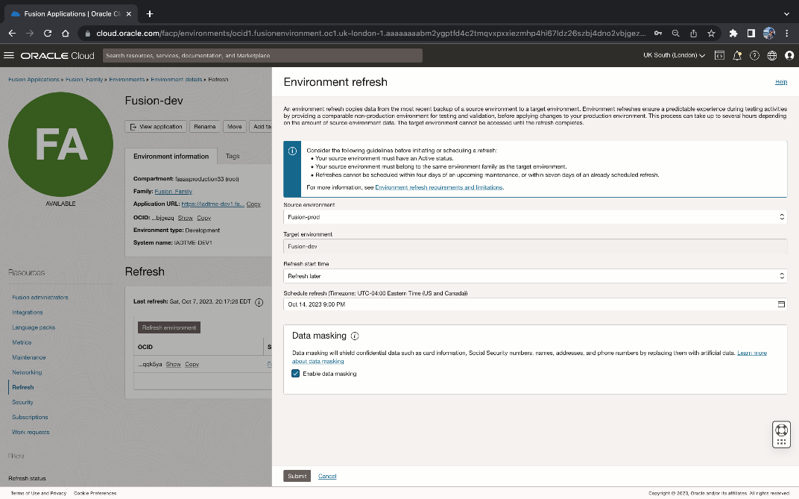Open the Source environment dropdown
The height and width of the screenshot is (499, 799).
point(535,217)
